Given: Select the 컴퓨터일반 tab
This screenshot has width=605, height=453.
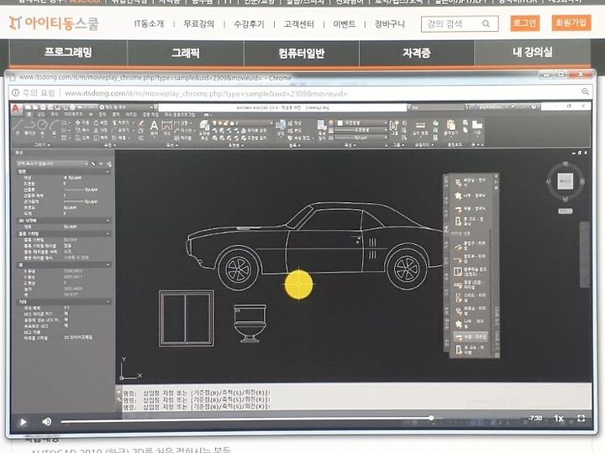Looking at the screenshot, I should coord(302,53).
